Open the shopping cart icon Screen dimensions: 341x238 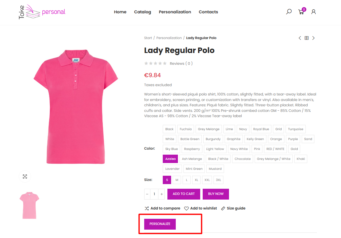pyautogui.click(x=301, y=12)
